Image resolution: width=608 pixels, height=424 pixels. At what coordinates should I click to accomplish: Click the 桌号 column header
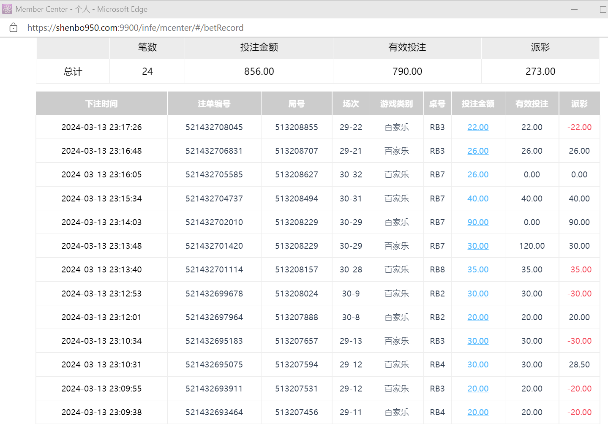(x=437, y=103)
